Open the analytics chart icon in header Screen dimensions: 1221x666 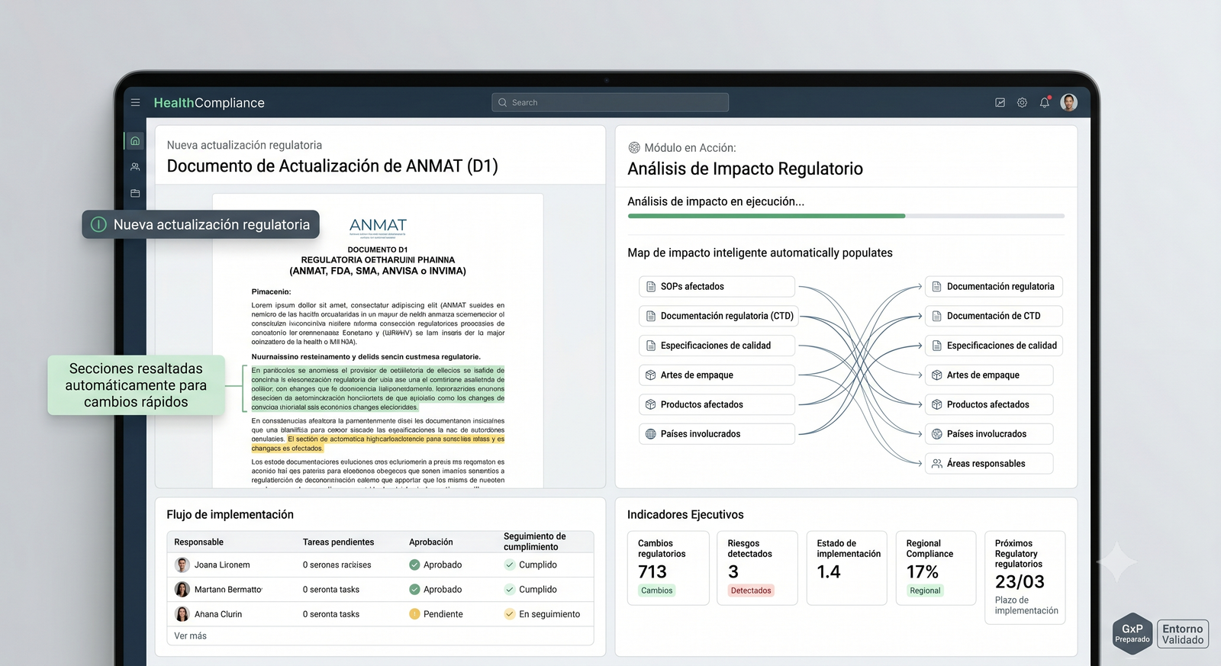pos(1000,102)
